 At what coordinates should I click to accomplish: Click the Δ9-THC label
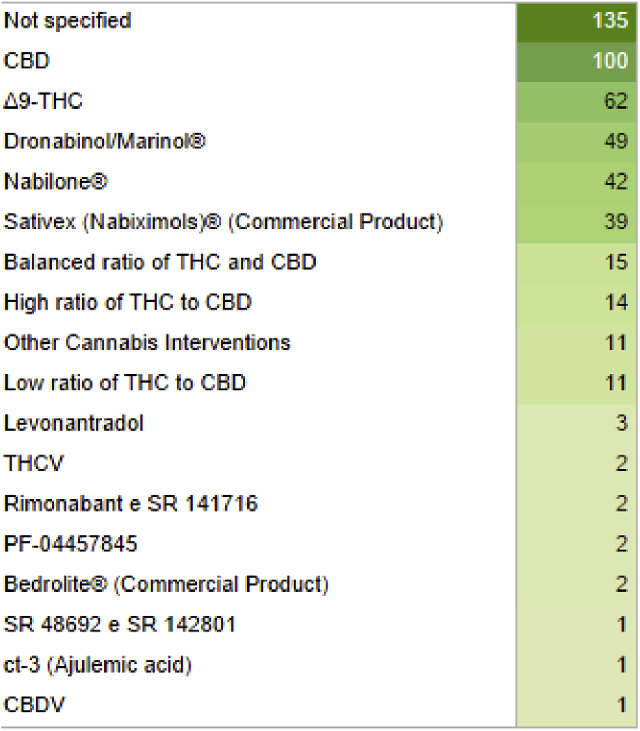(43, 102)
